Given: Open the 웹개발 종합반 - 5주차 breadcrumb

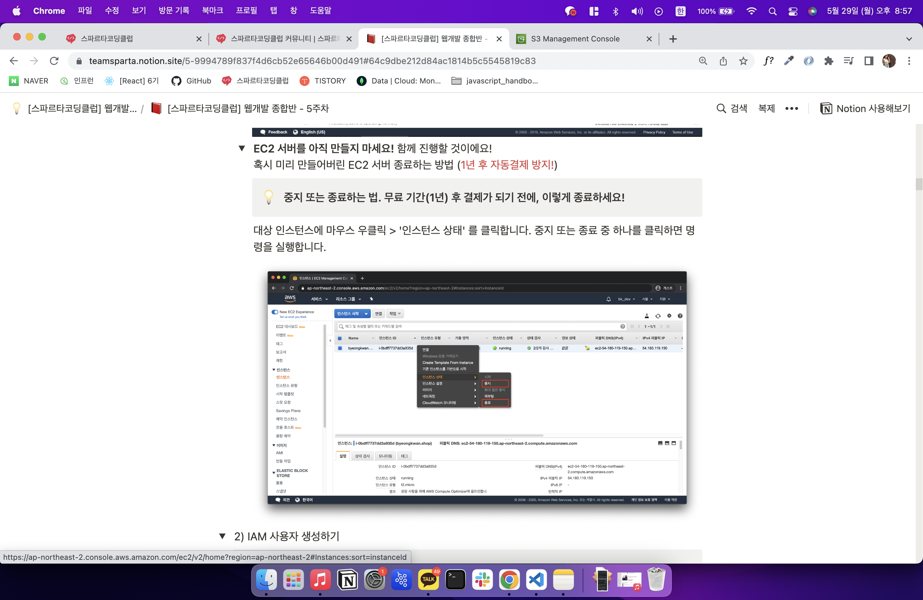Looking at the screenshot, I should click(240, 109).
